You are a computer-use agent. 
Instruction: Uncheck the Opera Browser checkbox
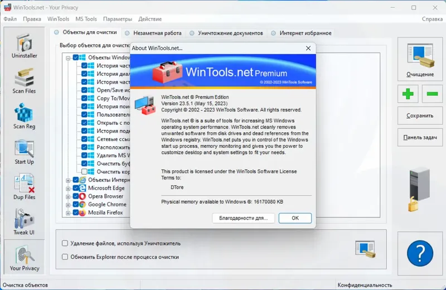pyautogui.click(x=76, y=196)
